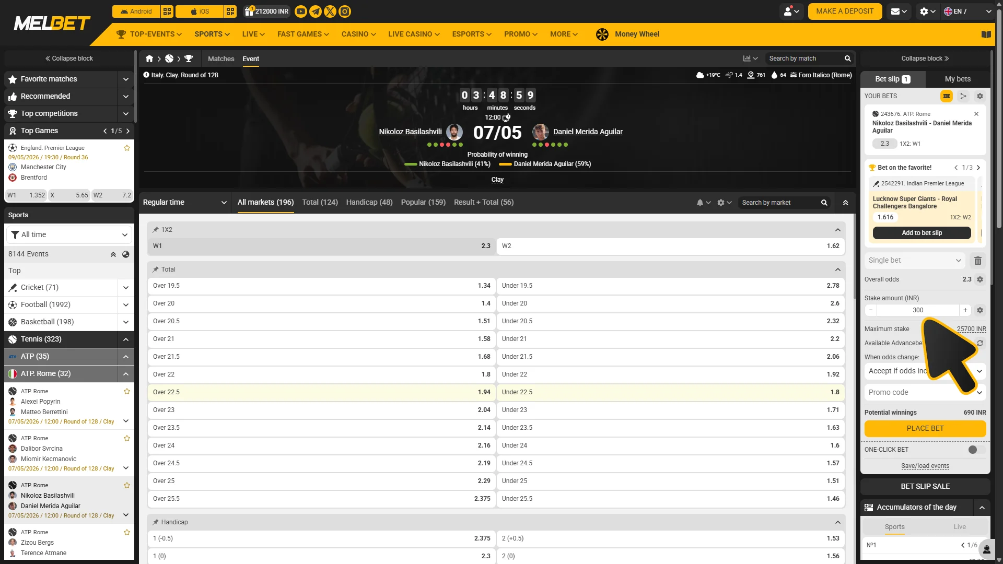Select Over 22.5 at 1.94

pos(322,392)
